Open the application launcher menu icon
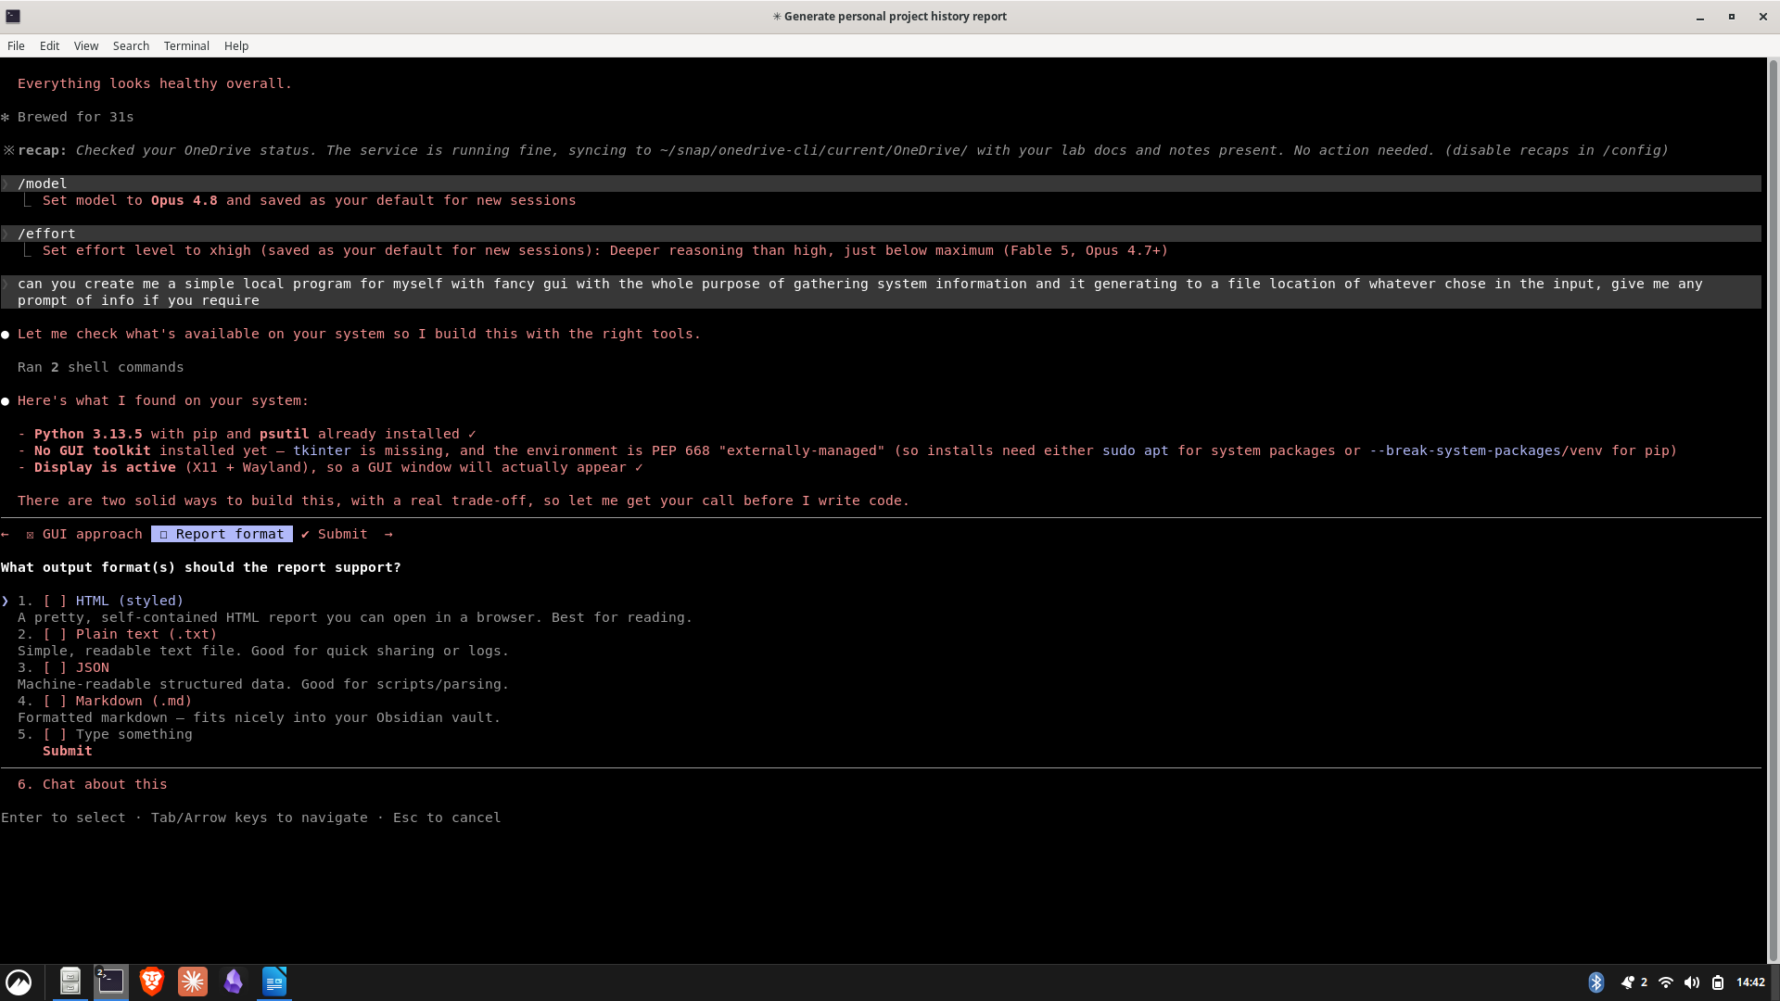Viewport: 1780px width, 1001px height. [19, 982]
